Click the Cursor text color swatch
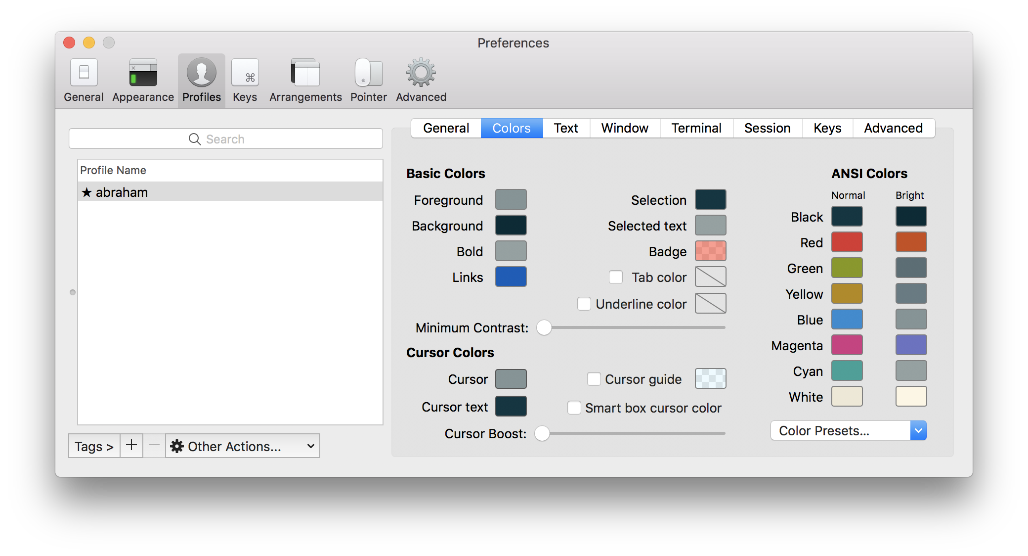This screenshot has width=1028, height=556. [511, 406]
